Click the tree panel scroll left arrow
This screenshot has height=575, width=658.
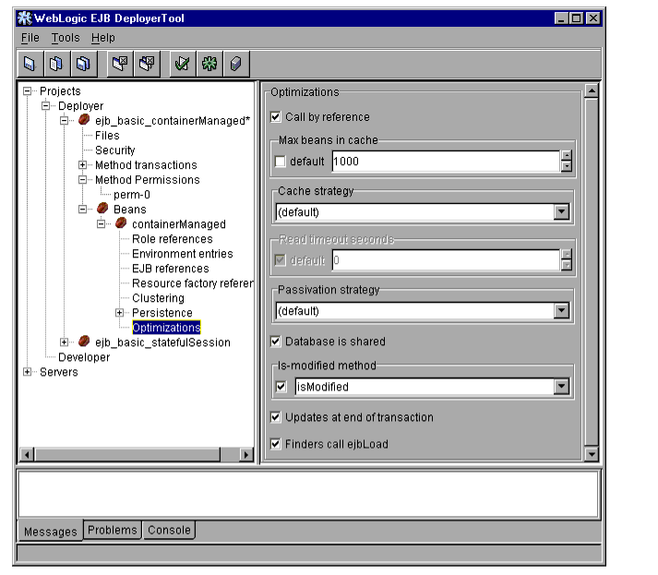(27, 454)
